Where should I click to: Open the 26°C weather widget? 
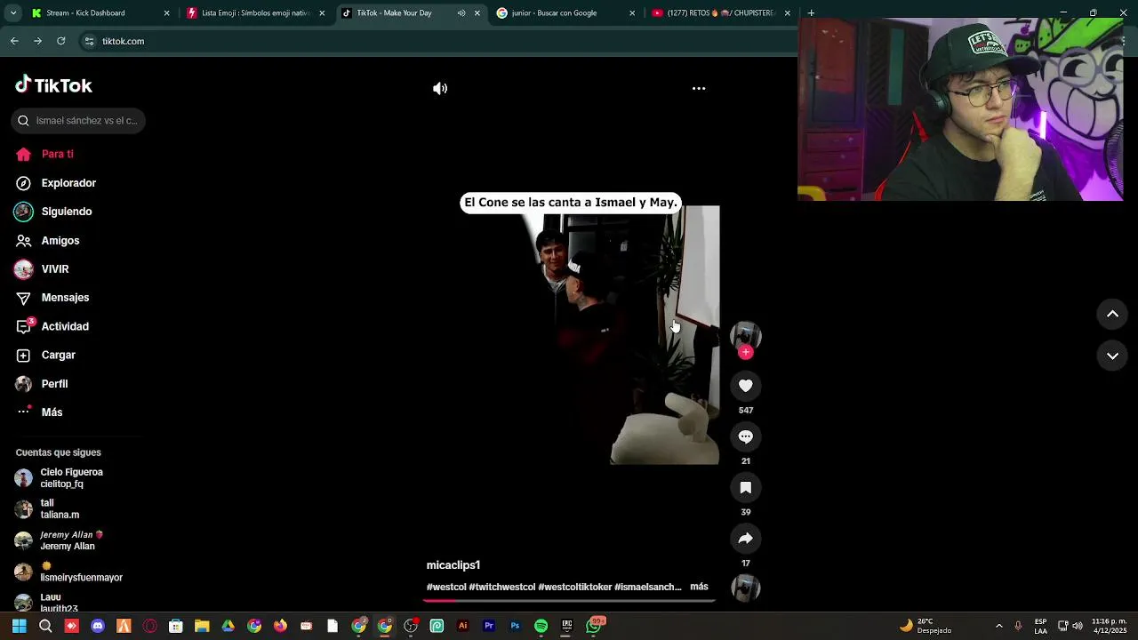click(926, 626)
